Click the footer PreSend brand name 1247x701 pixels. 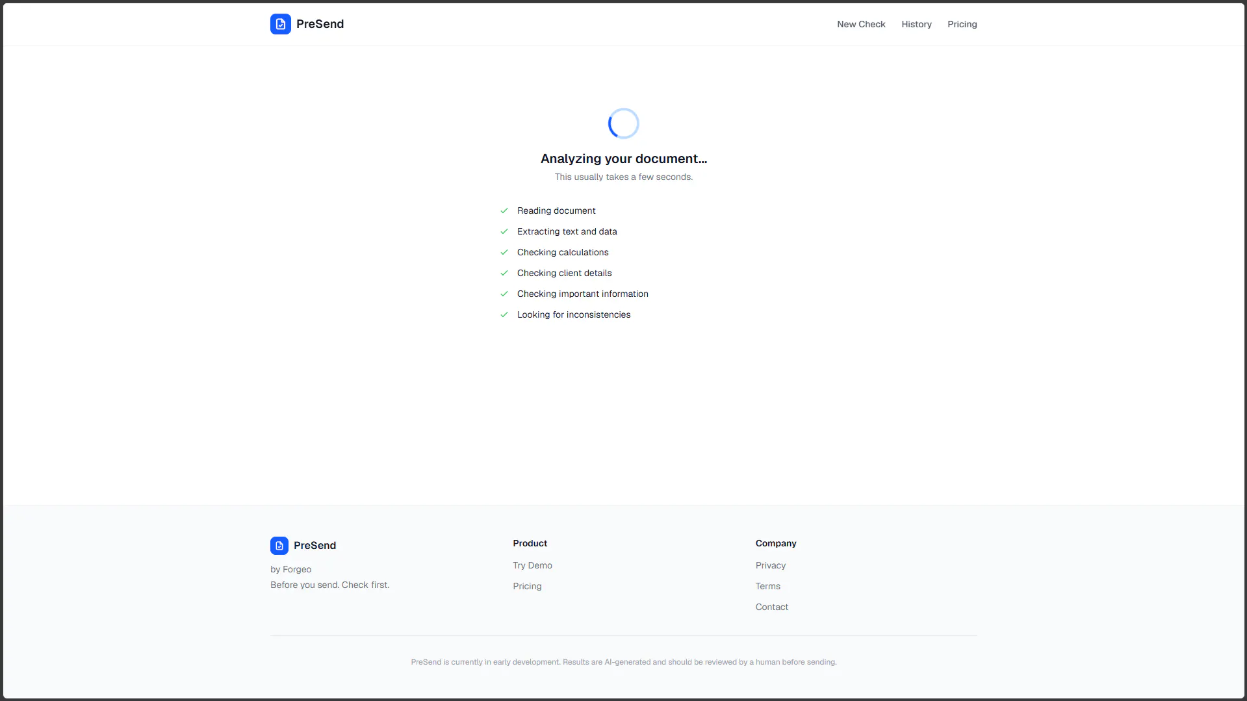(315, 546)
